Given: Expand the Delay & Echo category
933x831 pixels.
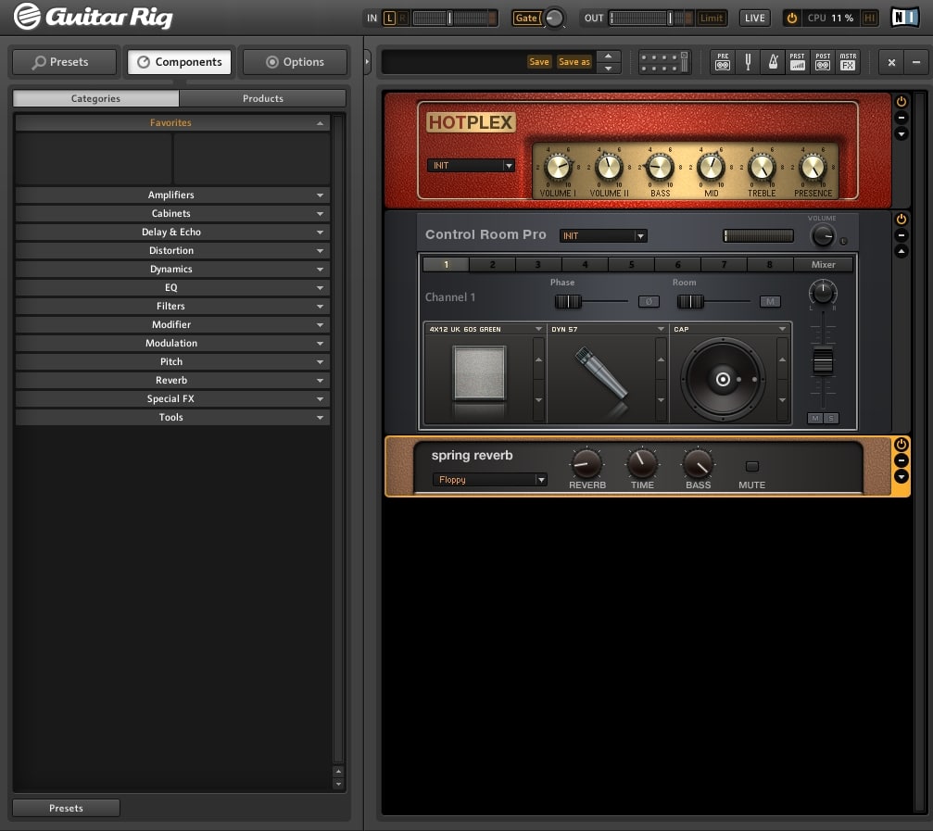Looking at the screenshot, I should [x=172, y=232].
